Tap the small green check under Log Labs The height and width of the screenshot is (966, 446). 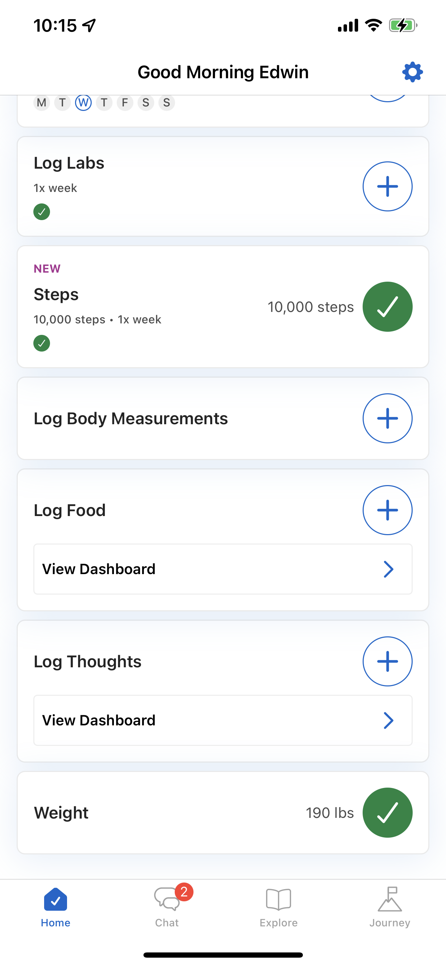42,212
